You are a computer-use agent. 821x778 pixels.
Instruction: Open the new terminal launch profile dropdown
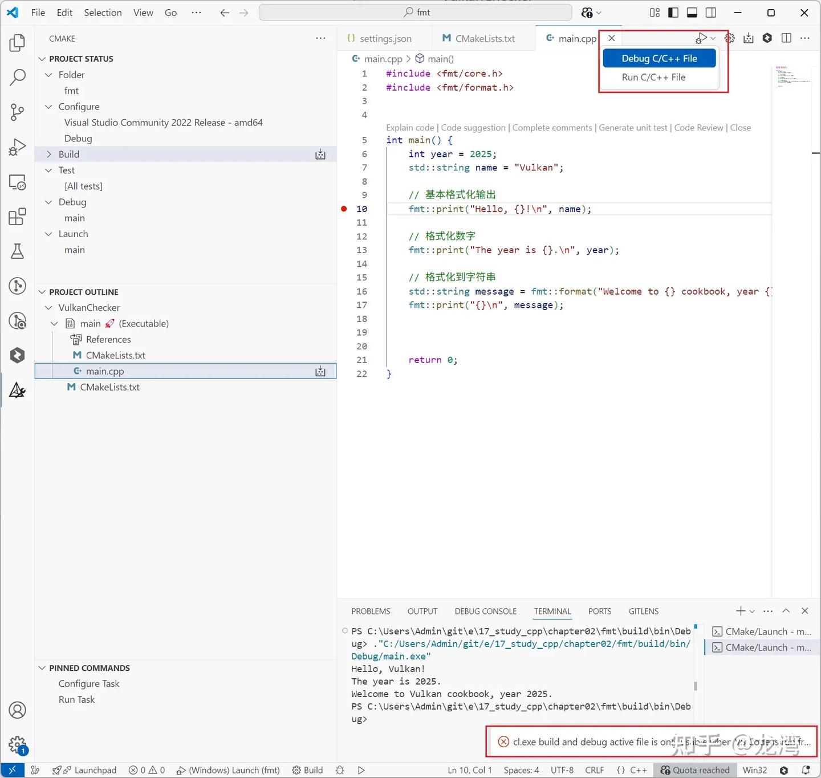click(752, 611)
